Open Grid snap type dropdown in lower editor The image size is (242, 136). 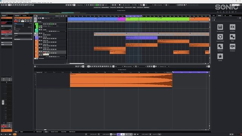[x=119, y=66]
